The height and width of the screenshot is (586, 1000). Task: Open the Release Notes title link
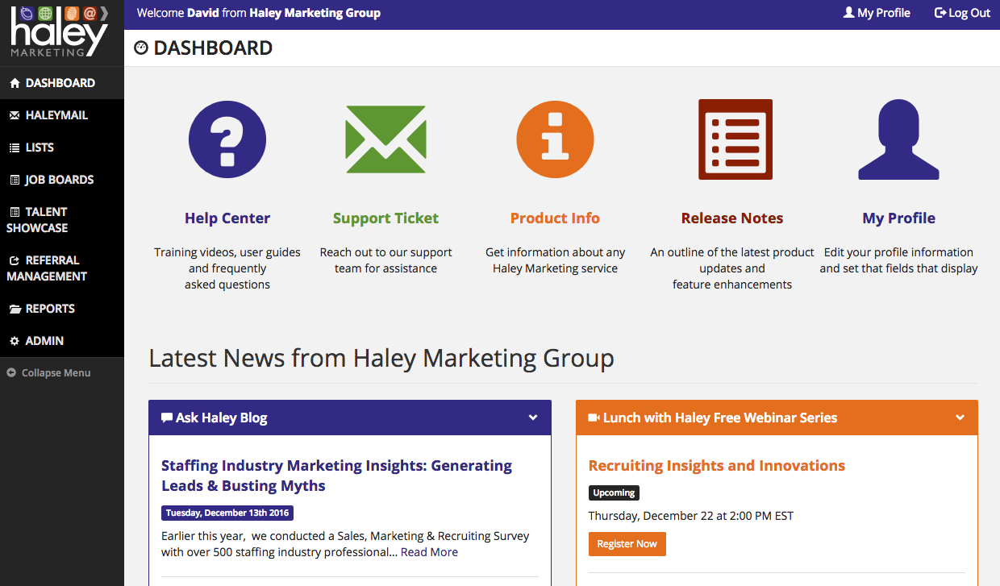pyautogui.click(x=732, y=218)
